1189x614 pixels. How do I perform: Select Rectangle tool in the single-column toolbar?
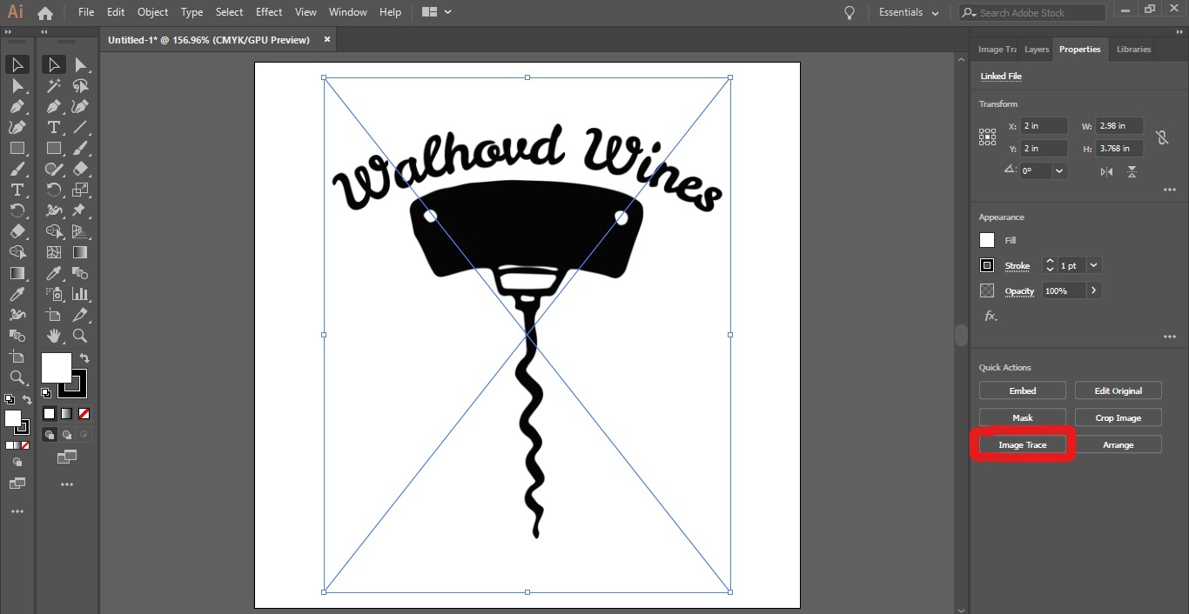pyautogui.click(x=17, y=148)
